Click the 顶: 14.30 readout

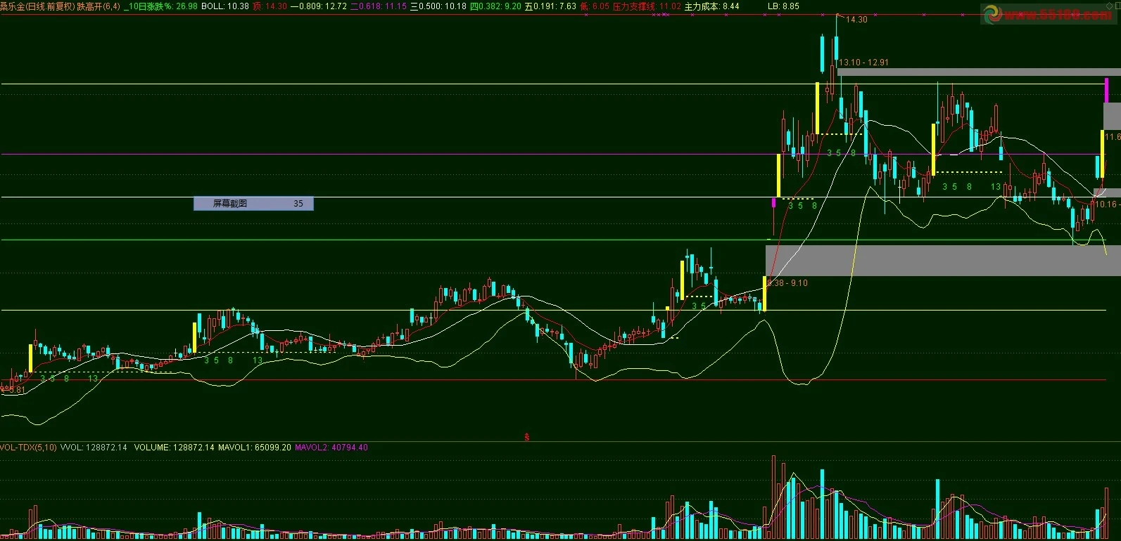click(x=270, y=6)
